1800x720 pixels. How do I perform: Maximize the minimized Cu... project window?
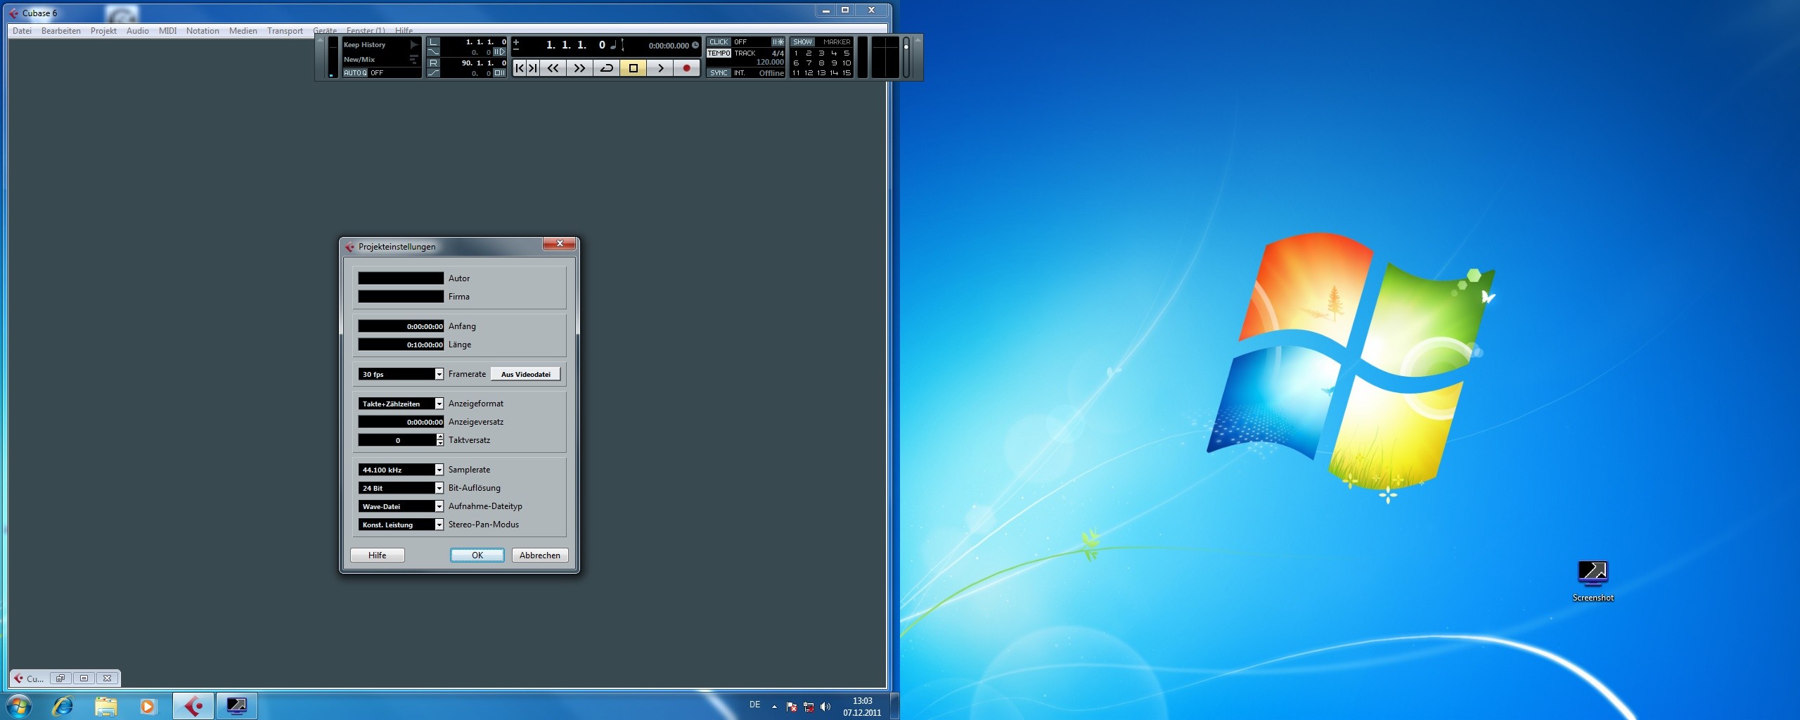84,679
